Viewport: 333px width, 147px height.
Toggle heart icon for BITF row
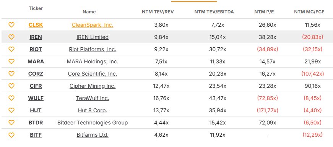[11, 135]
